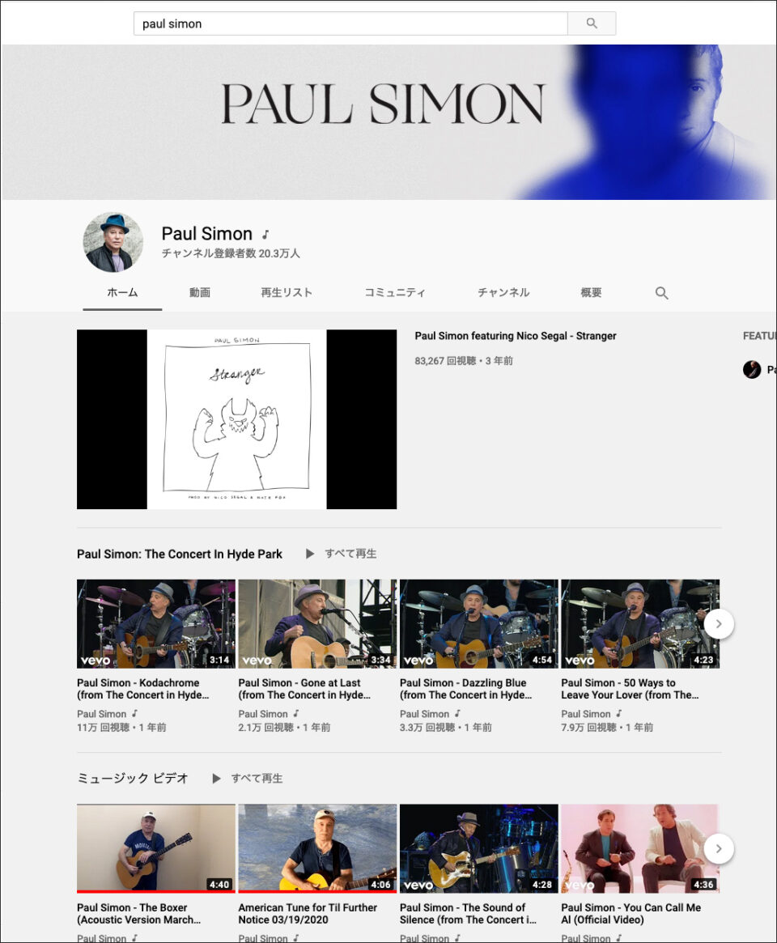Screen dimensions: 777x943
Task: Go to the 概要 tab
Action: pyautogui.click(x=591, y=293)
